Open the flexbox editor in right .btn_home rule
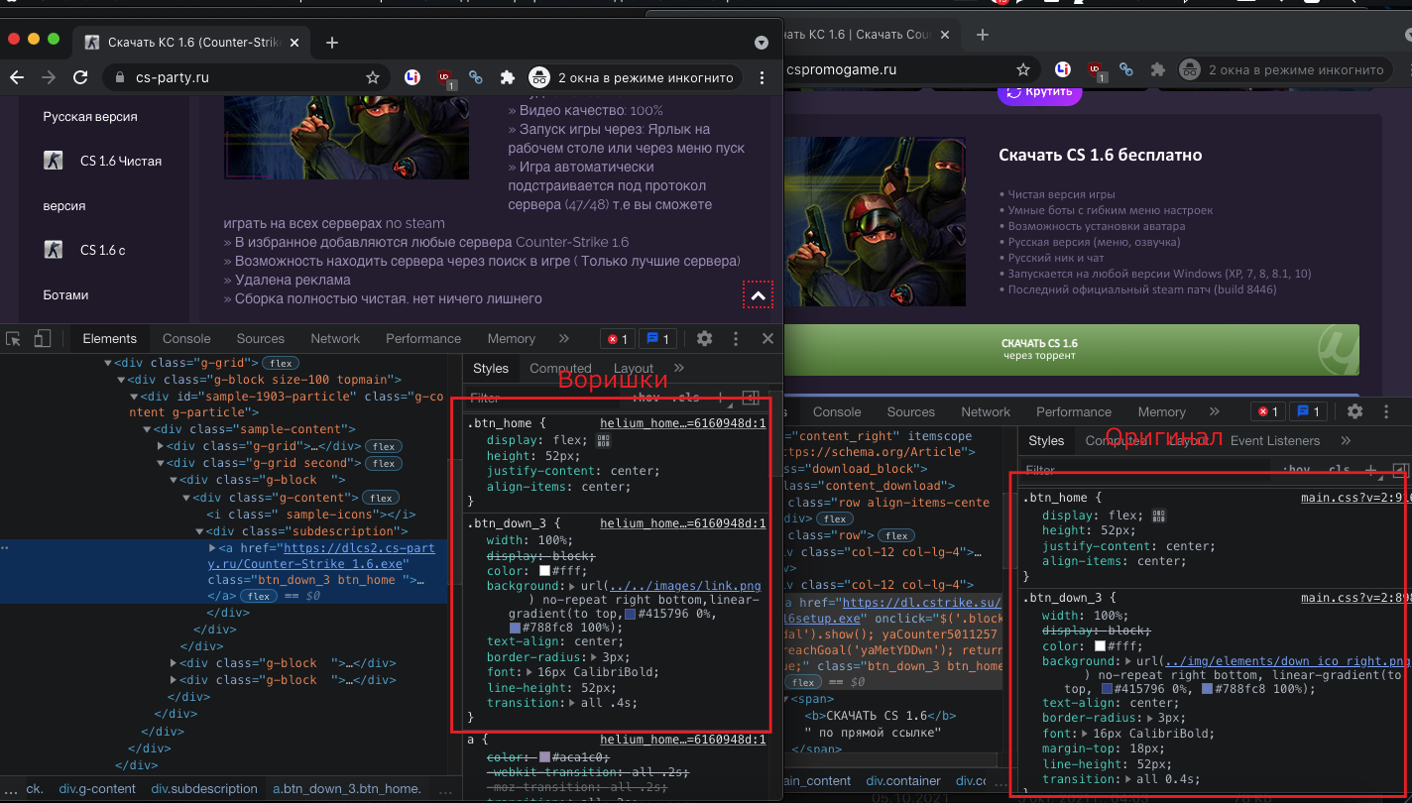1412x803 pixels. click(x=1158, y=516)
